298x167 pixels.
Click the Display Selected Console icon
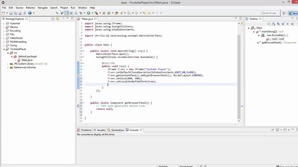pos(278,130)
